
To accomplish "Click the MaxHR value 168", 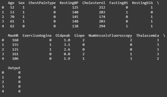I will 15,40.
